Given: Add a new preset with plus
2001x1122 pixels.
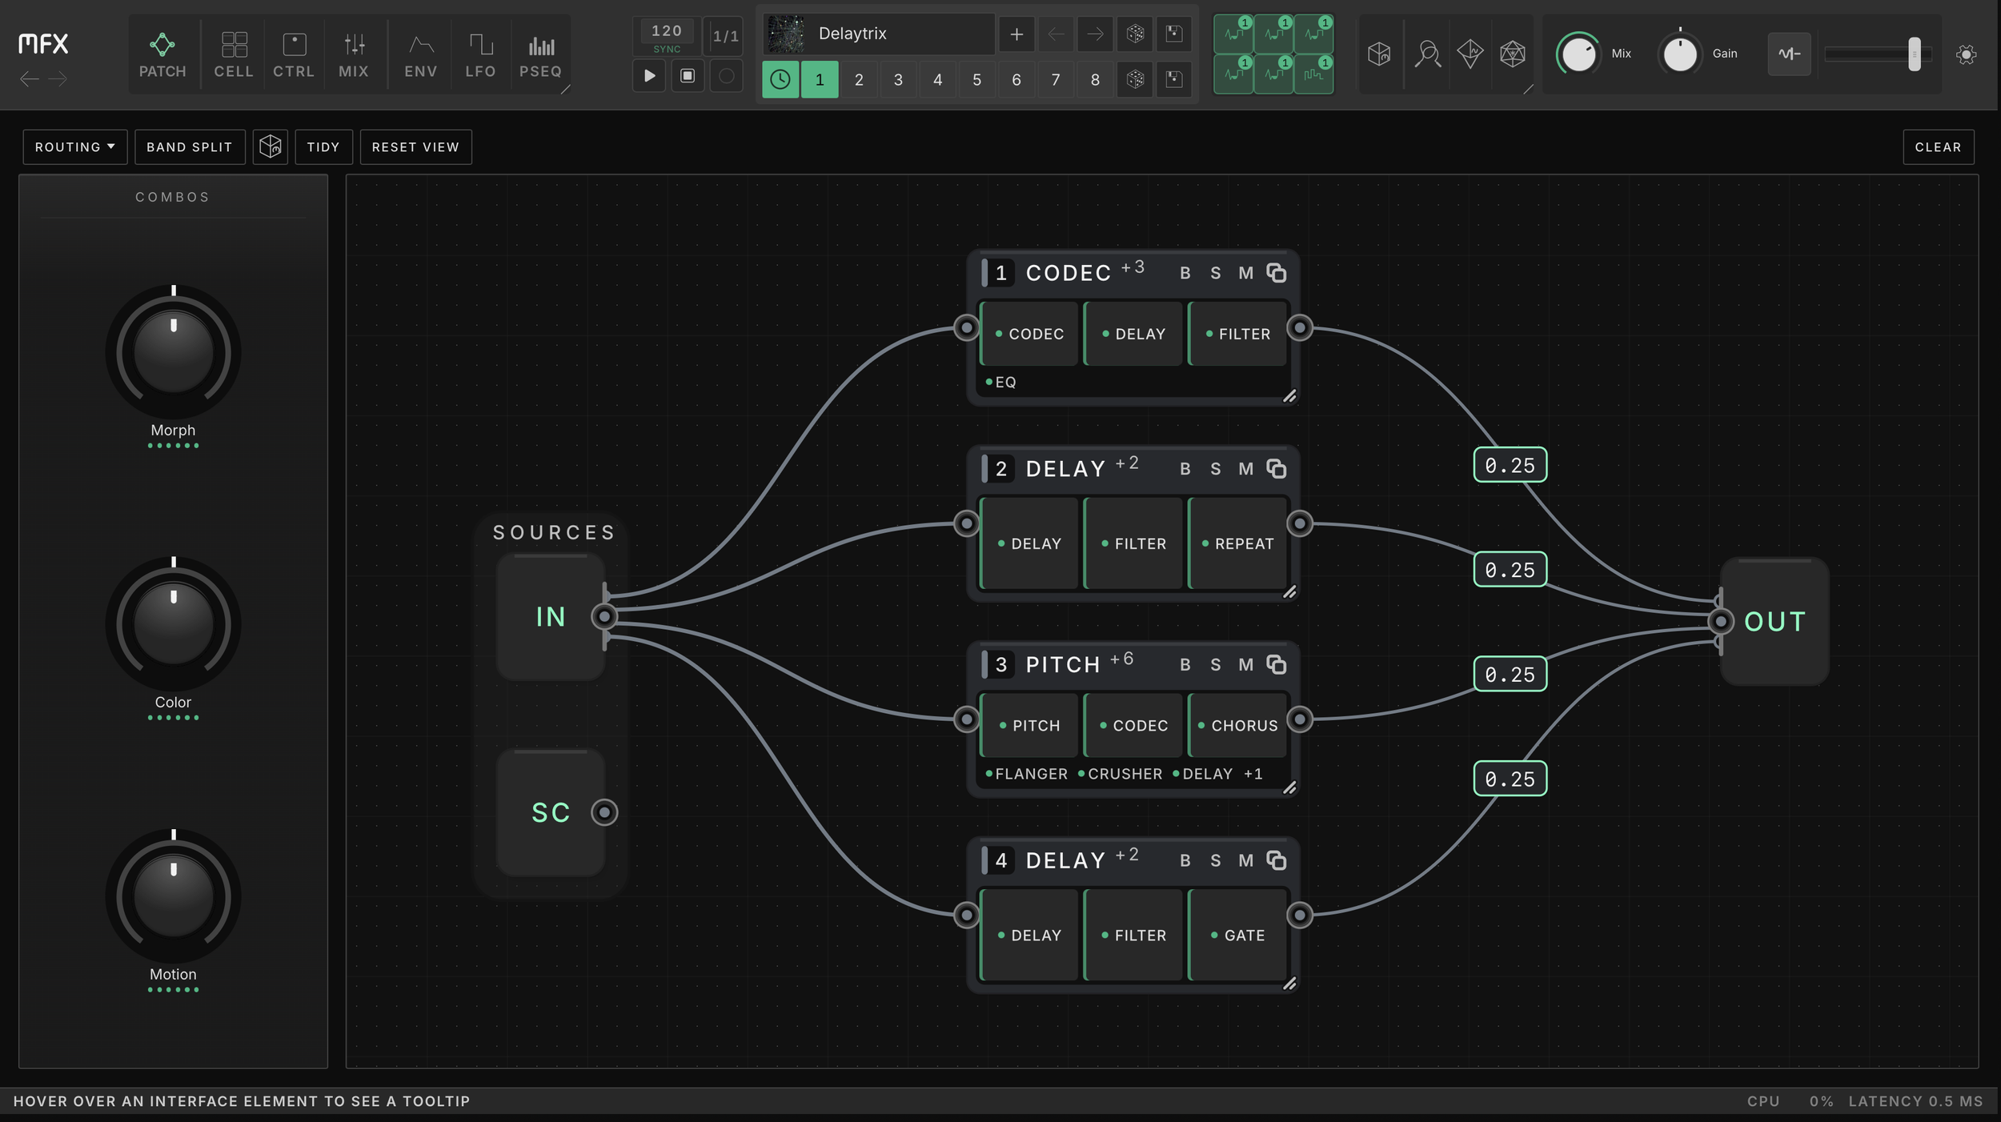Looking at the screenshot, I should [1017, 34].
